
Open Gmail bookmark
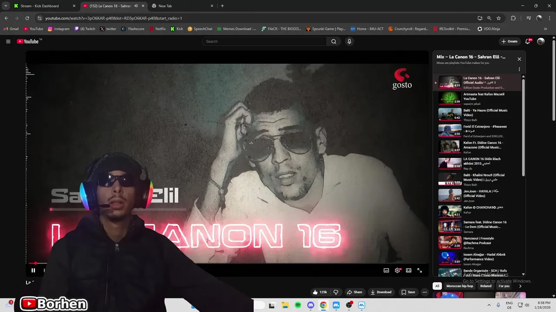(11, 29)
